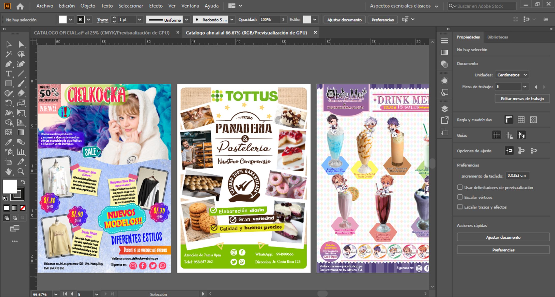Click Editar mesas de trabajo button
The height and width of the screenshot is (297, 555).
(522, 98)
